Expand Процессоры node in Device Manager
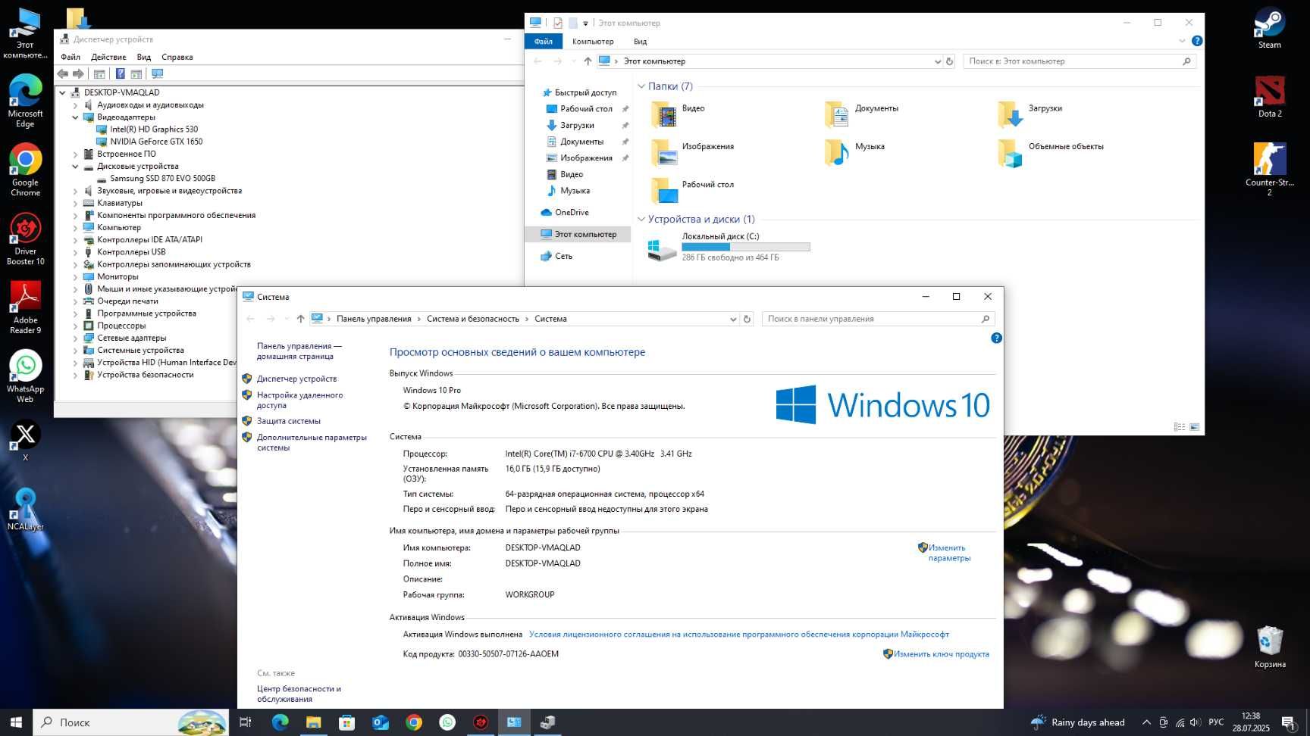Screen dimensions: 1310x736 (75, 326)
